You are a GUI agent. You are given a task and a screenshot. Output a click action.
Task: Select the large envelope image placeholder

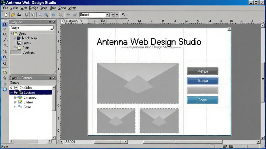click(x=138, y=83)
